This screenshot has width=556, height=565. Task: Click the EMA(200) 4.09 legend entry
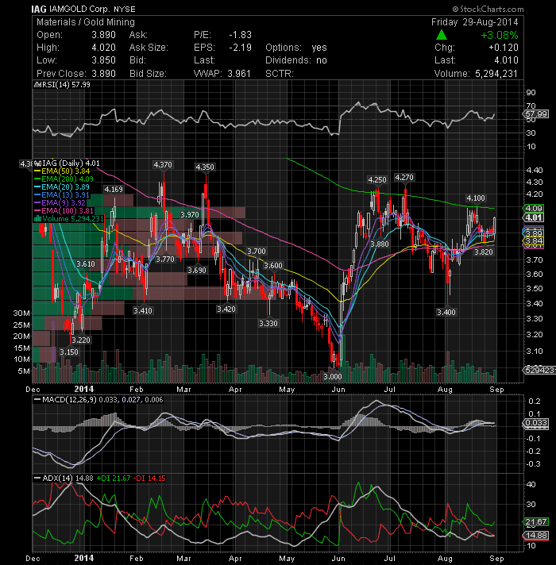tap(68, 179)
